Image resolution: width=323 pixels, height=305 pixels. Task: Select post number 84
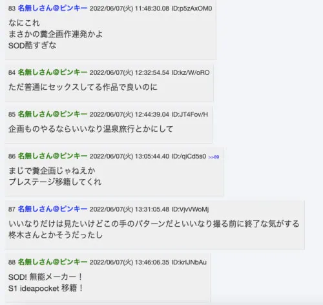tap(12, 72)
